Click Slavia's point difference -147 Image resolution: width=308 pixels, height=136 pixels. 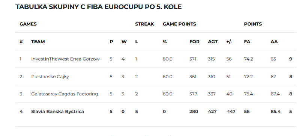231,112
